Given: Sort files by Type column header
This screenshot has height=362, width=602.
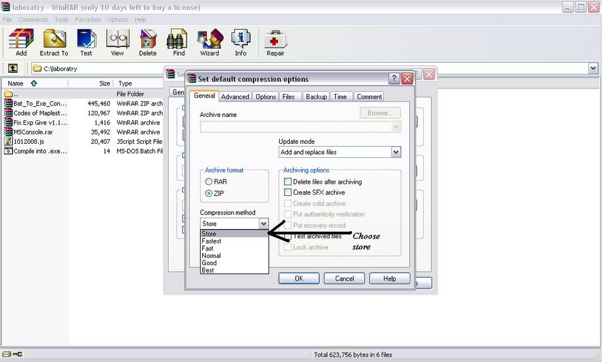Looking at the screenshot, I should click(x=139, y=83).
